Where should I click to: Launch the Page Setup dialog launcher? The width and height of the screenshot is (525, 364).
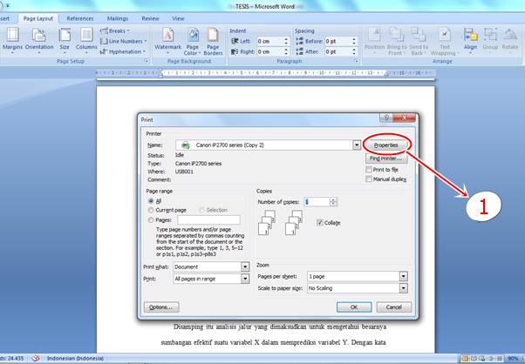click(146, 61)
